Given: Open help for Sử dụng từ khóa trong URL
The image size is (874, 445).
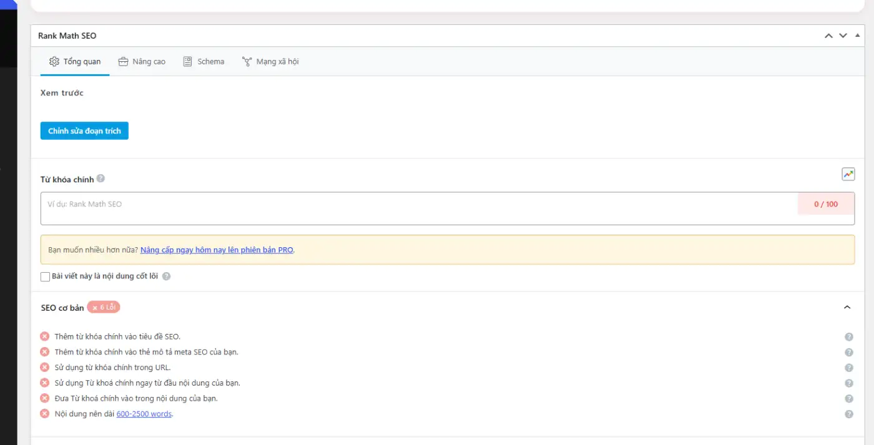Looking at the screenshot, I should click(849, 368).
